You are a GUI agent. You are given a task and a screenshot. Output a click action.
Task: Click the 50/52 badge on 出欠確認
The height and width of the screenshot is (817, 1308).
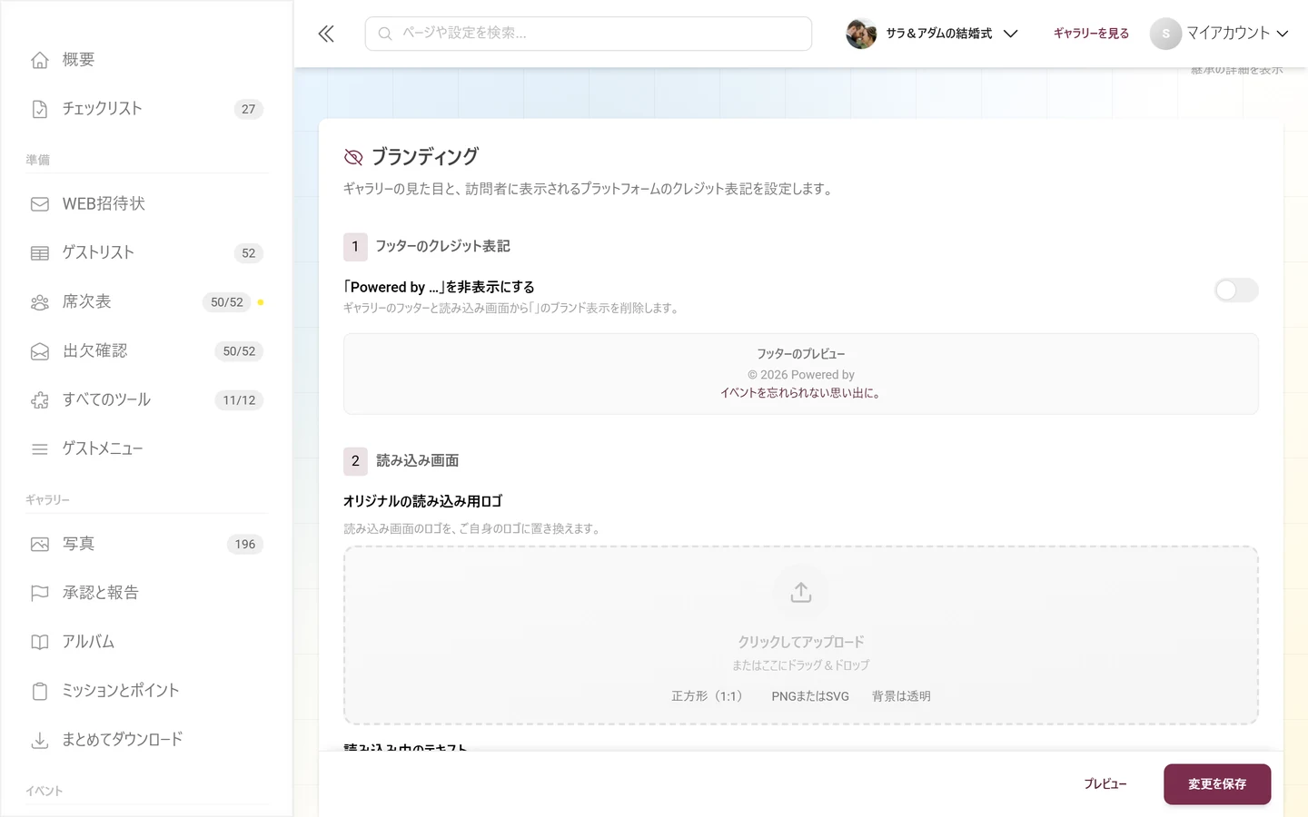click(239, 351)
